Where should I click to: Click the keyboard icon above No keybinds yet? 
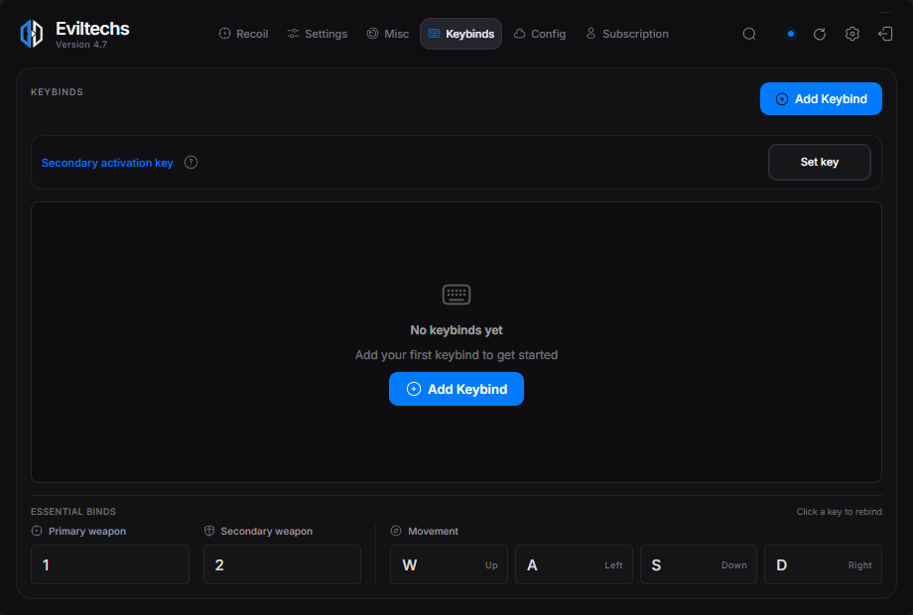coord(456,295)
